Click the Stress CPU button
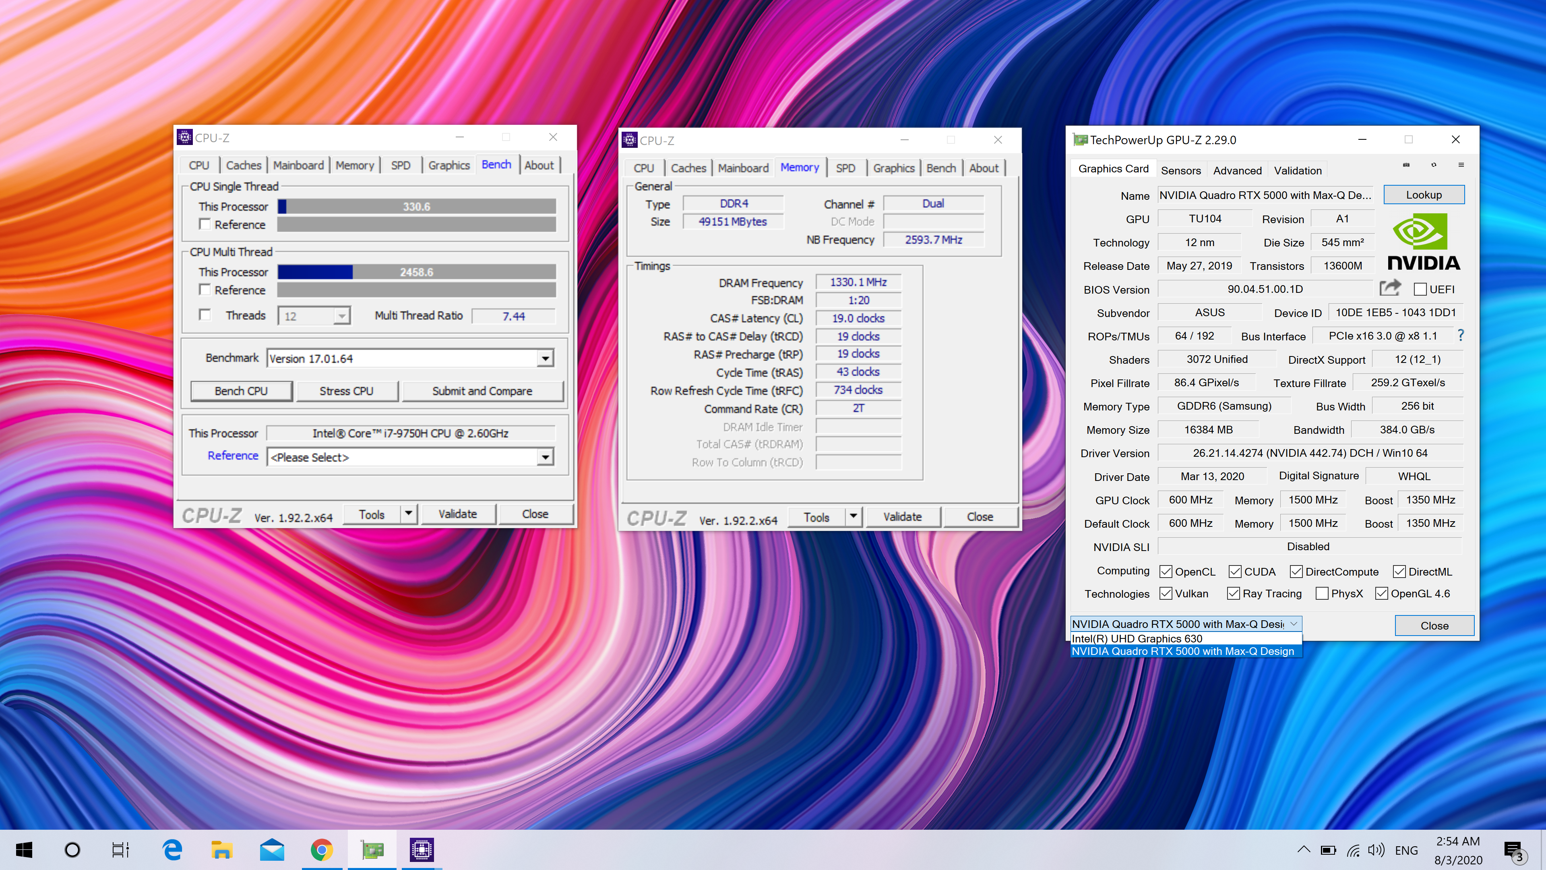 pyautogui.click(x=346, y=391)
